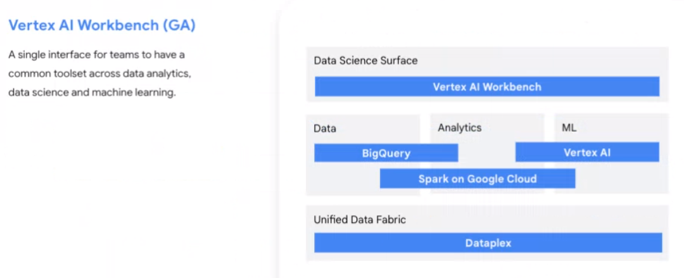Screen dimensions: 684x278
Task: Select the ML column heading
Action: pos(569,128)
